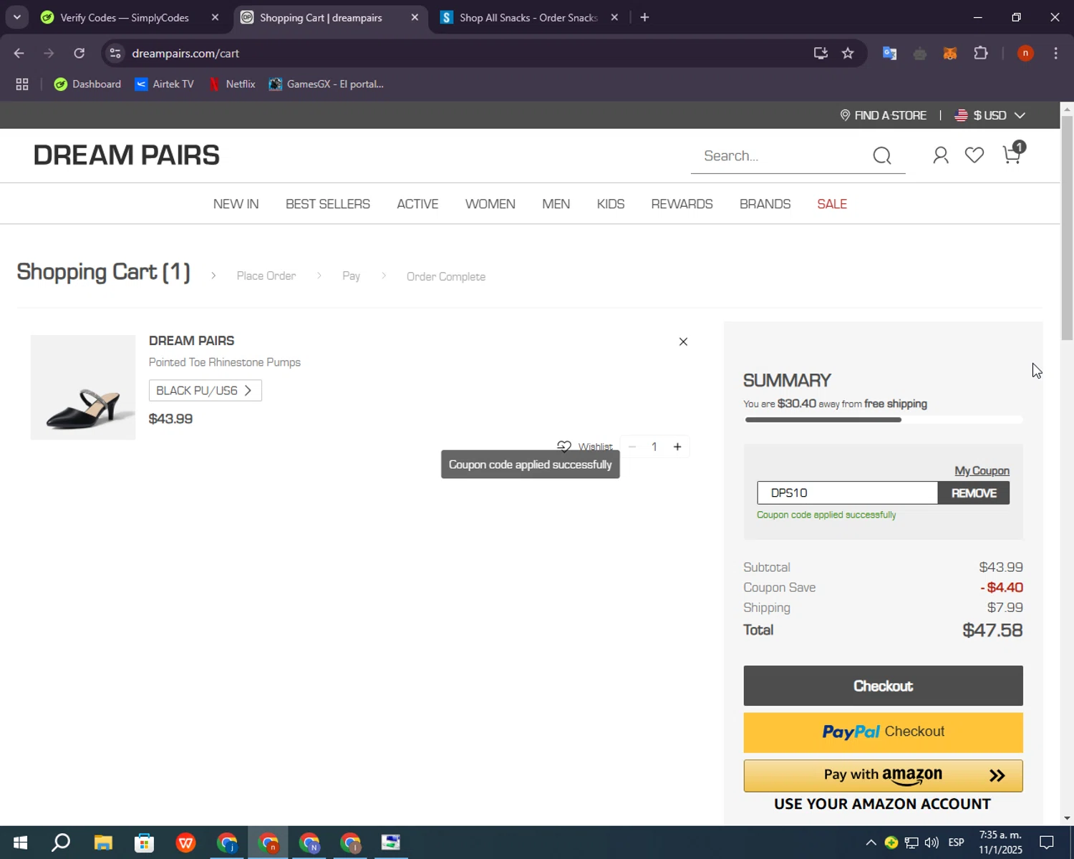Open the Dashboard bookmark
The image size is (1074, 859).
click(87, 84)
